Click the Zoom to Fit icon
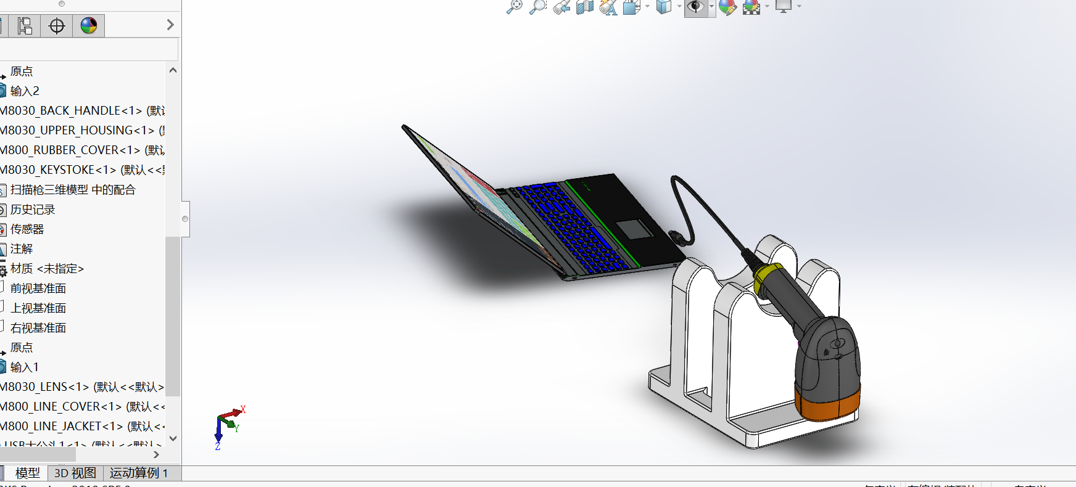Image resolution: width=1076 pixels, height=487 pixels. (514, 7)
